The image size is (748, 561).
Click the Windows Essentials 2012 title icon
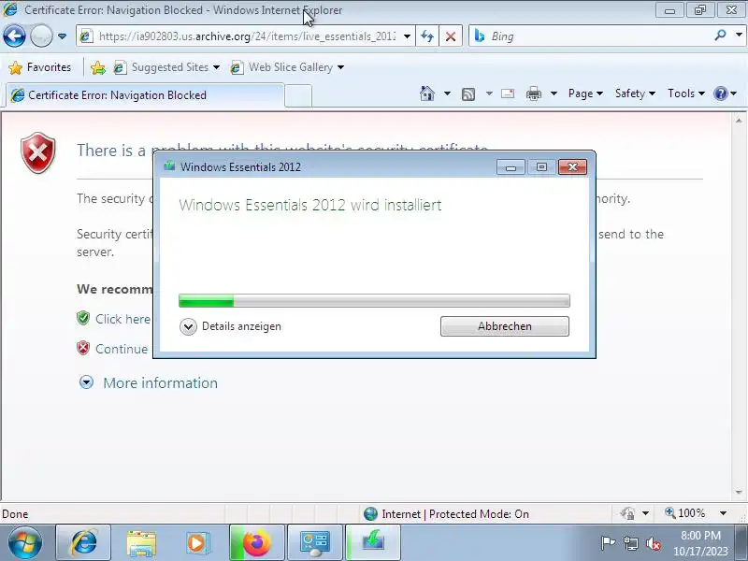(x=169, y=166)
